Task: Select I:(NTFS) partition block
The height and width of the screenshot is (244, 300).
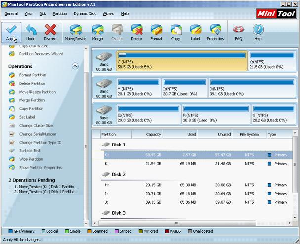Action: point(184,88)
